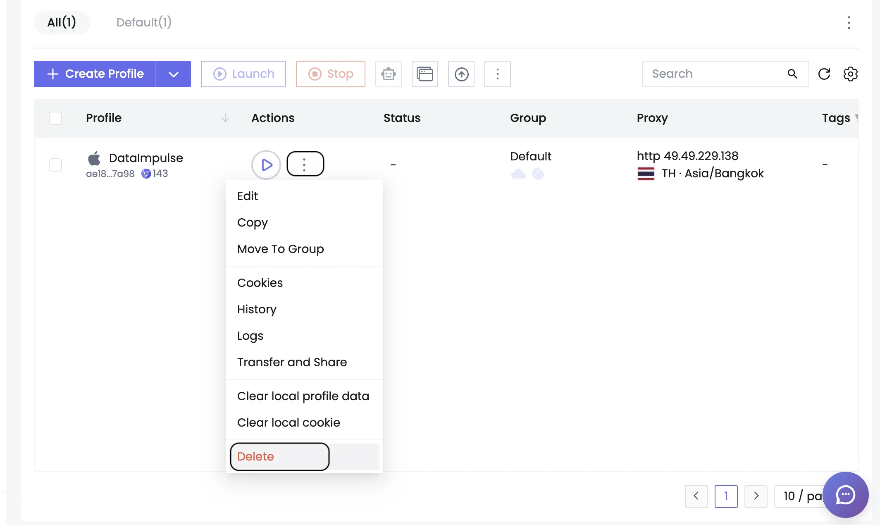The height and width of the screenshot is (525, 880).
Task: Click the upload arrow toolbar icon
Action: (x=461, y=74)
